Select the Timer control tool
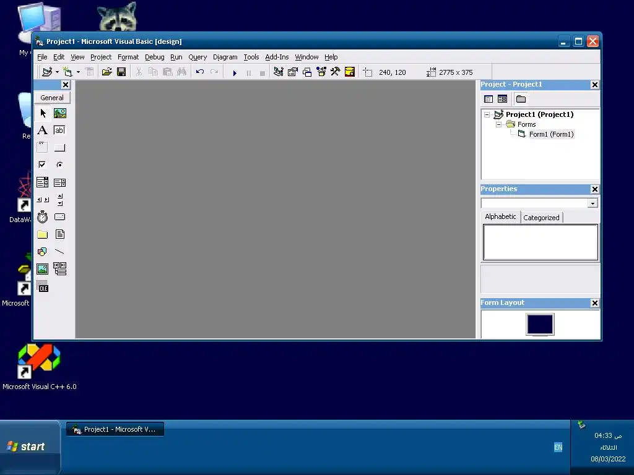Viewport: 634px width, 475px height. (43, 217)
